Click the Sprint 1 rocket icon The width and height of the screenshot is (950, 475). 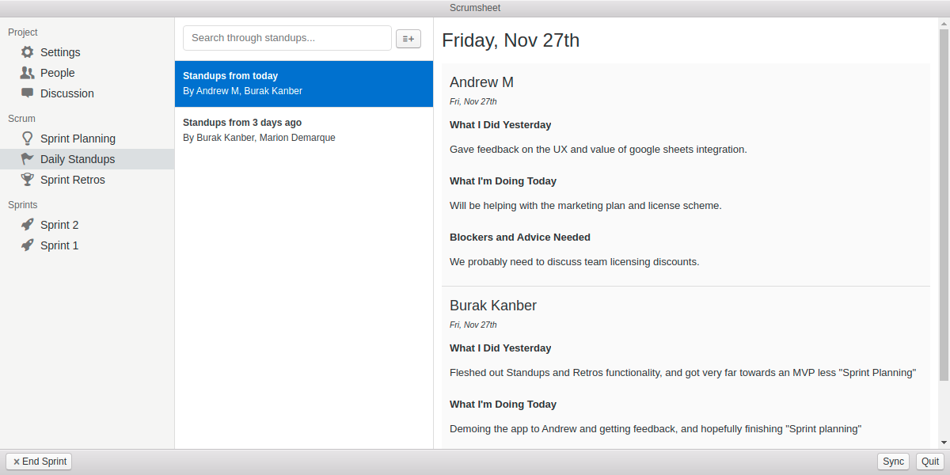tap(28, 245)
